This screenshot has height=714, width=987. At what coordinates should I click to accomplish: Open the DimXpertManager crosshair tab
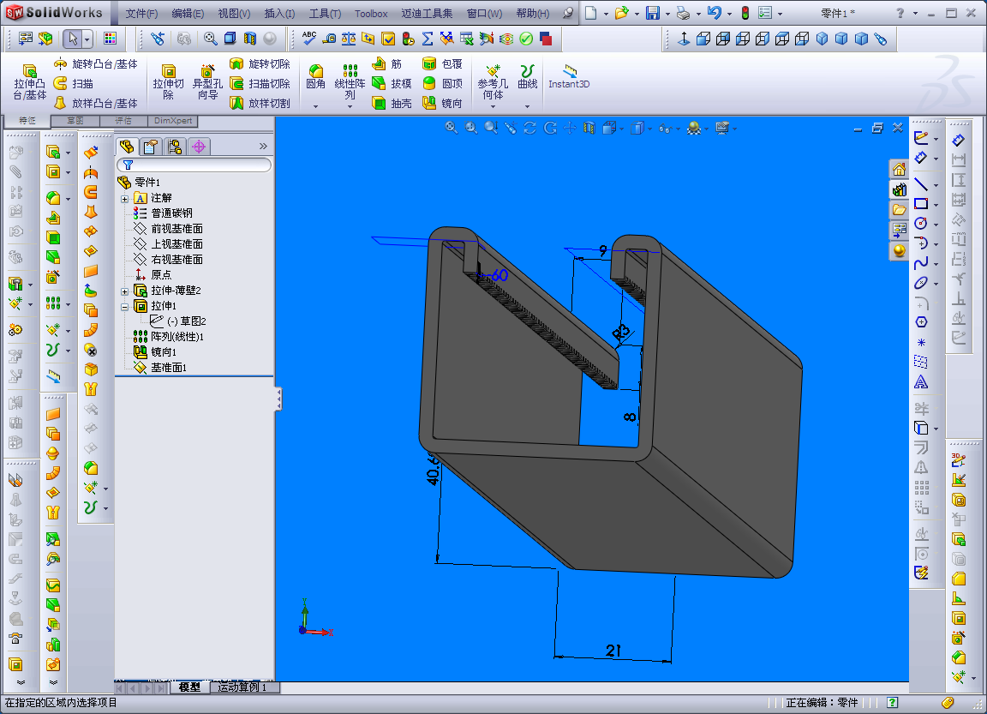199,147
